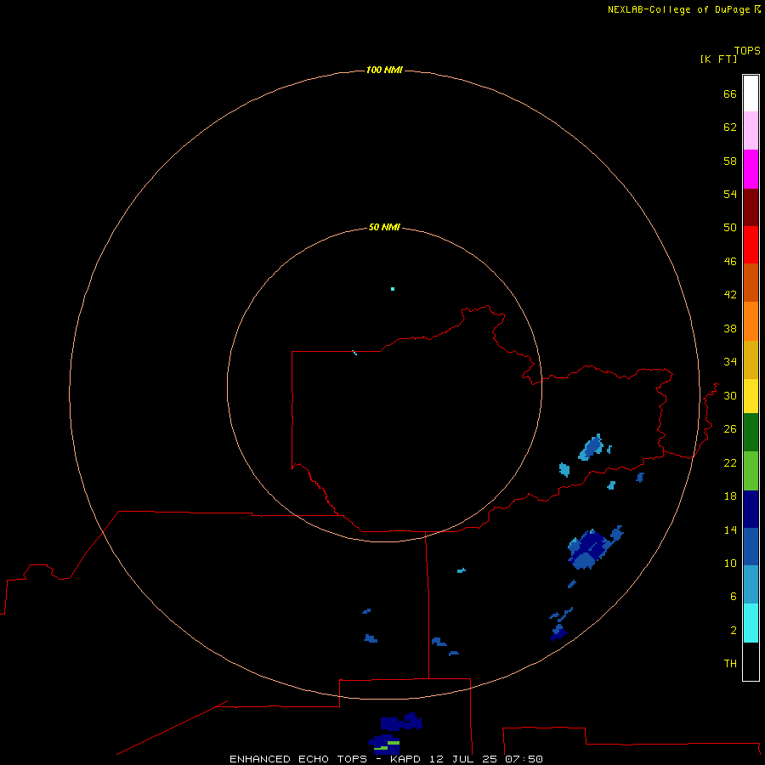Click the orange 42 kft legend swatch
765x765 pixels.
coord(751,321)
